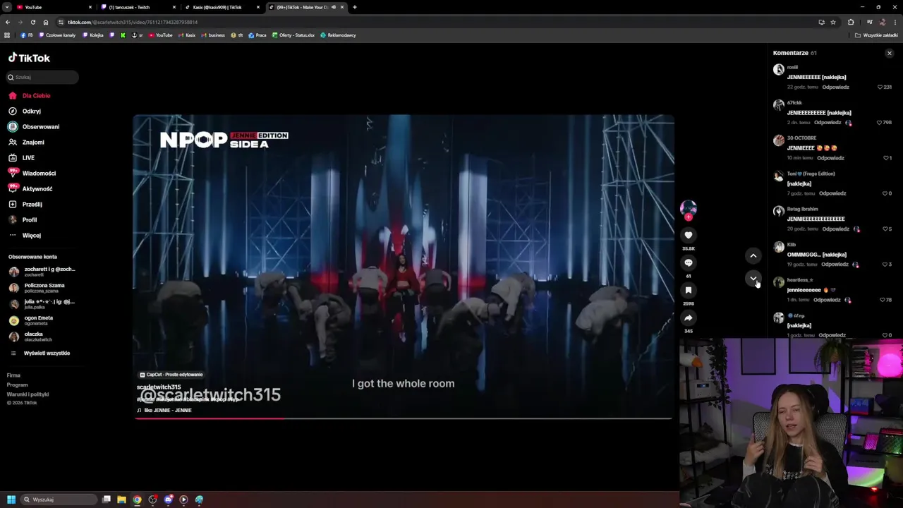Viewport: 903px width, 508px height.
Task: Share the video with arrow icon
Action: pos(689,317)
